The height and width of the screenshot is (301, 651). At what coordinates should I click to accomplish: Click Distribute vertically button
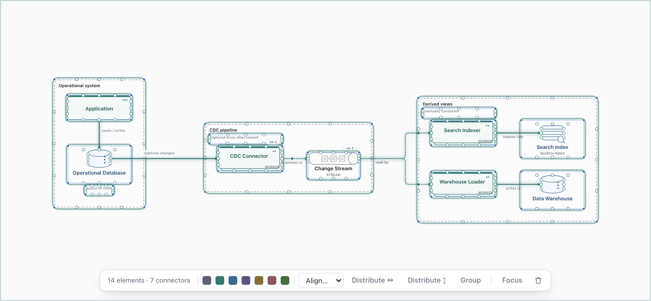click(427, 280)
